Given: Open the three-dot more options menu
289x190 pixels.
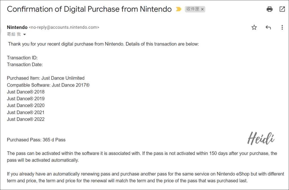Looking at the screenshot, I should tap(282, 27).
